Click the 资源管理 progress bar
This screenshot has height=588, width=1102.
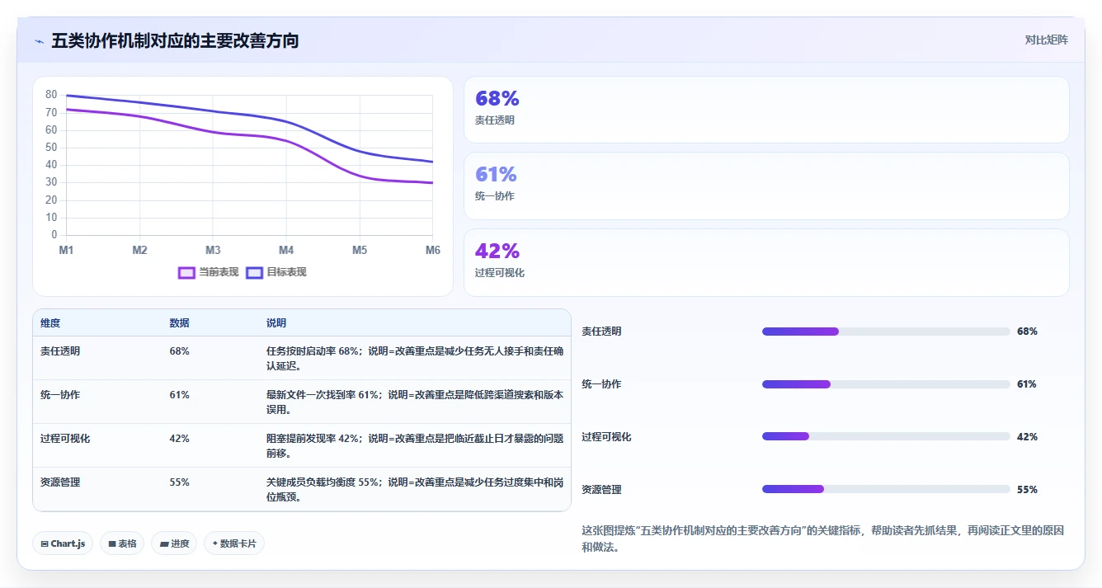(x=886, y=489)
